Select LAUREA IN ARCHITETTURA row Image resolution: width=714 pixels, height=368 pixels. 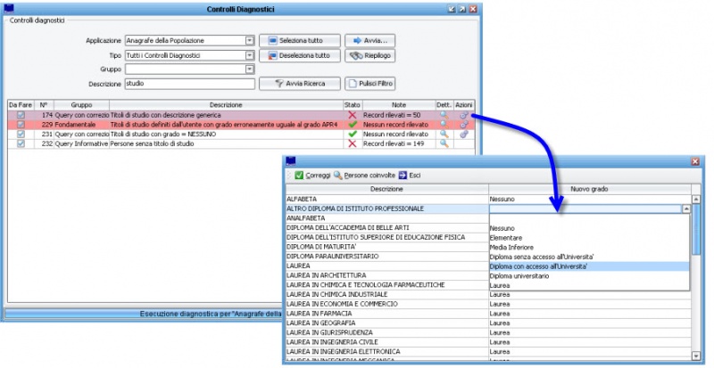point(387,275)
